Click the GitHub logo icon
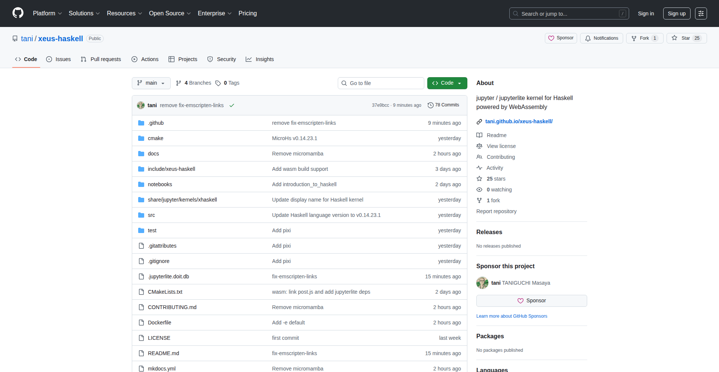The height and width of the screenshot is (372, 719). coord(18,13)
